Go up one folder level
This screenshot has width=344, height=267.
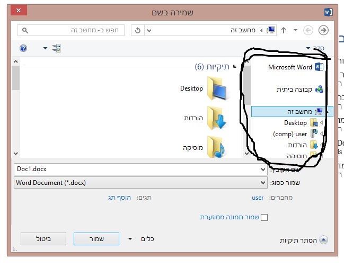284,30
